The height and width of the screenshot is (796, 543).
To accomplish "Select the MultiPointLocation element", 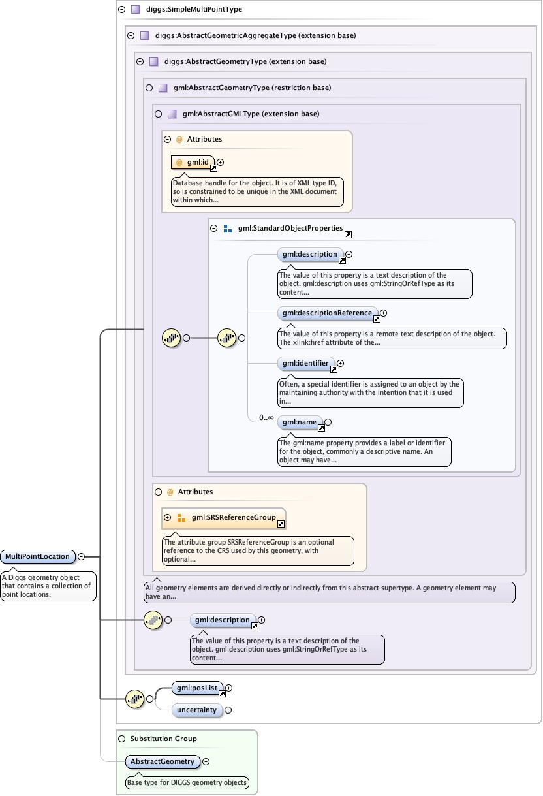I will [x=38, y=556].
